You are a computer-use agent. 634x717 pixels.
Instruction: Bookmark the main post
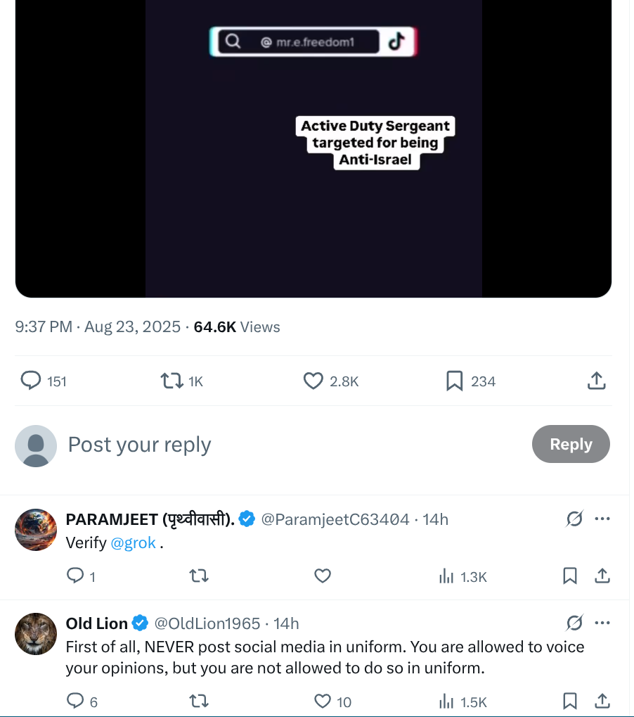click(455, 381)
